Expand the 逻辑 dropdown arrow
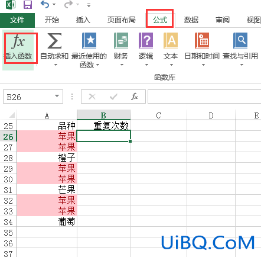The image size is (261, 257). click(x=147, y=65)
